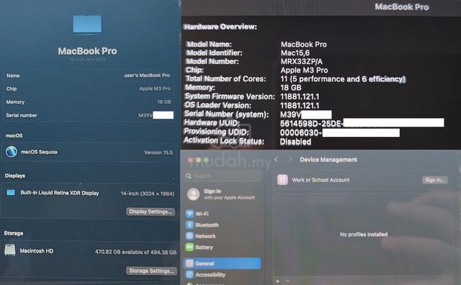Click the Macintosh HD drive icon
This screenshot has height=285, width=461.
[9, 250]
